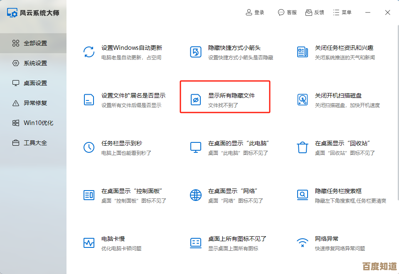This screenshot has height=274, width=399.
Task: Click the 登录 login button
Action: pos(255,12)
